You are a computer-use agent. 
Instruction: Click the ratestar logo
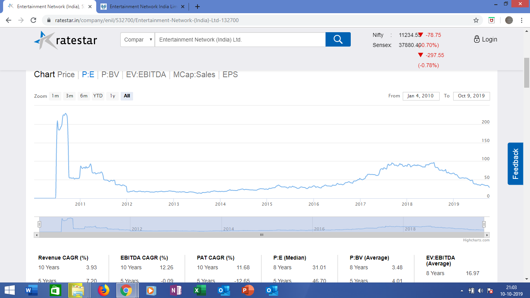(66, 40)
